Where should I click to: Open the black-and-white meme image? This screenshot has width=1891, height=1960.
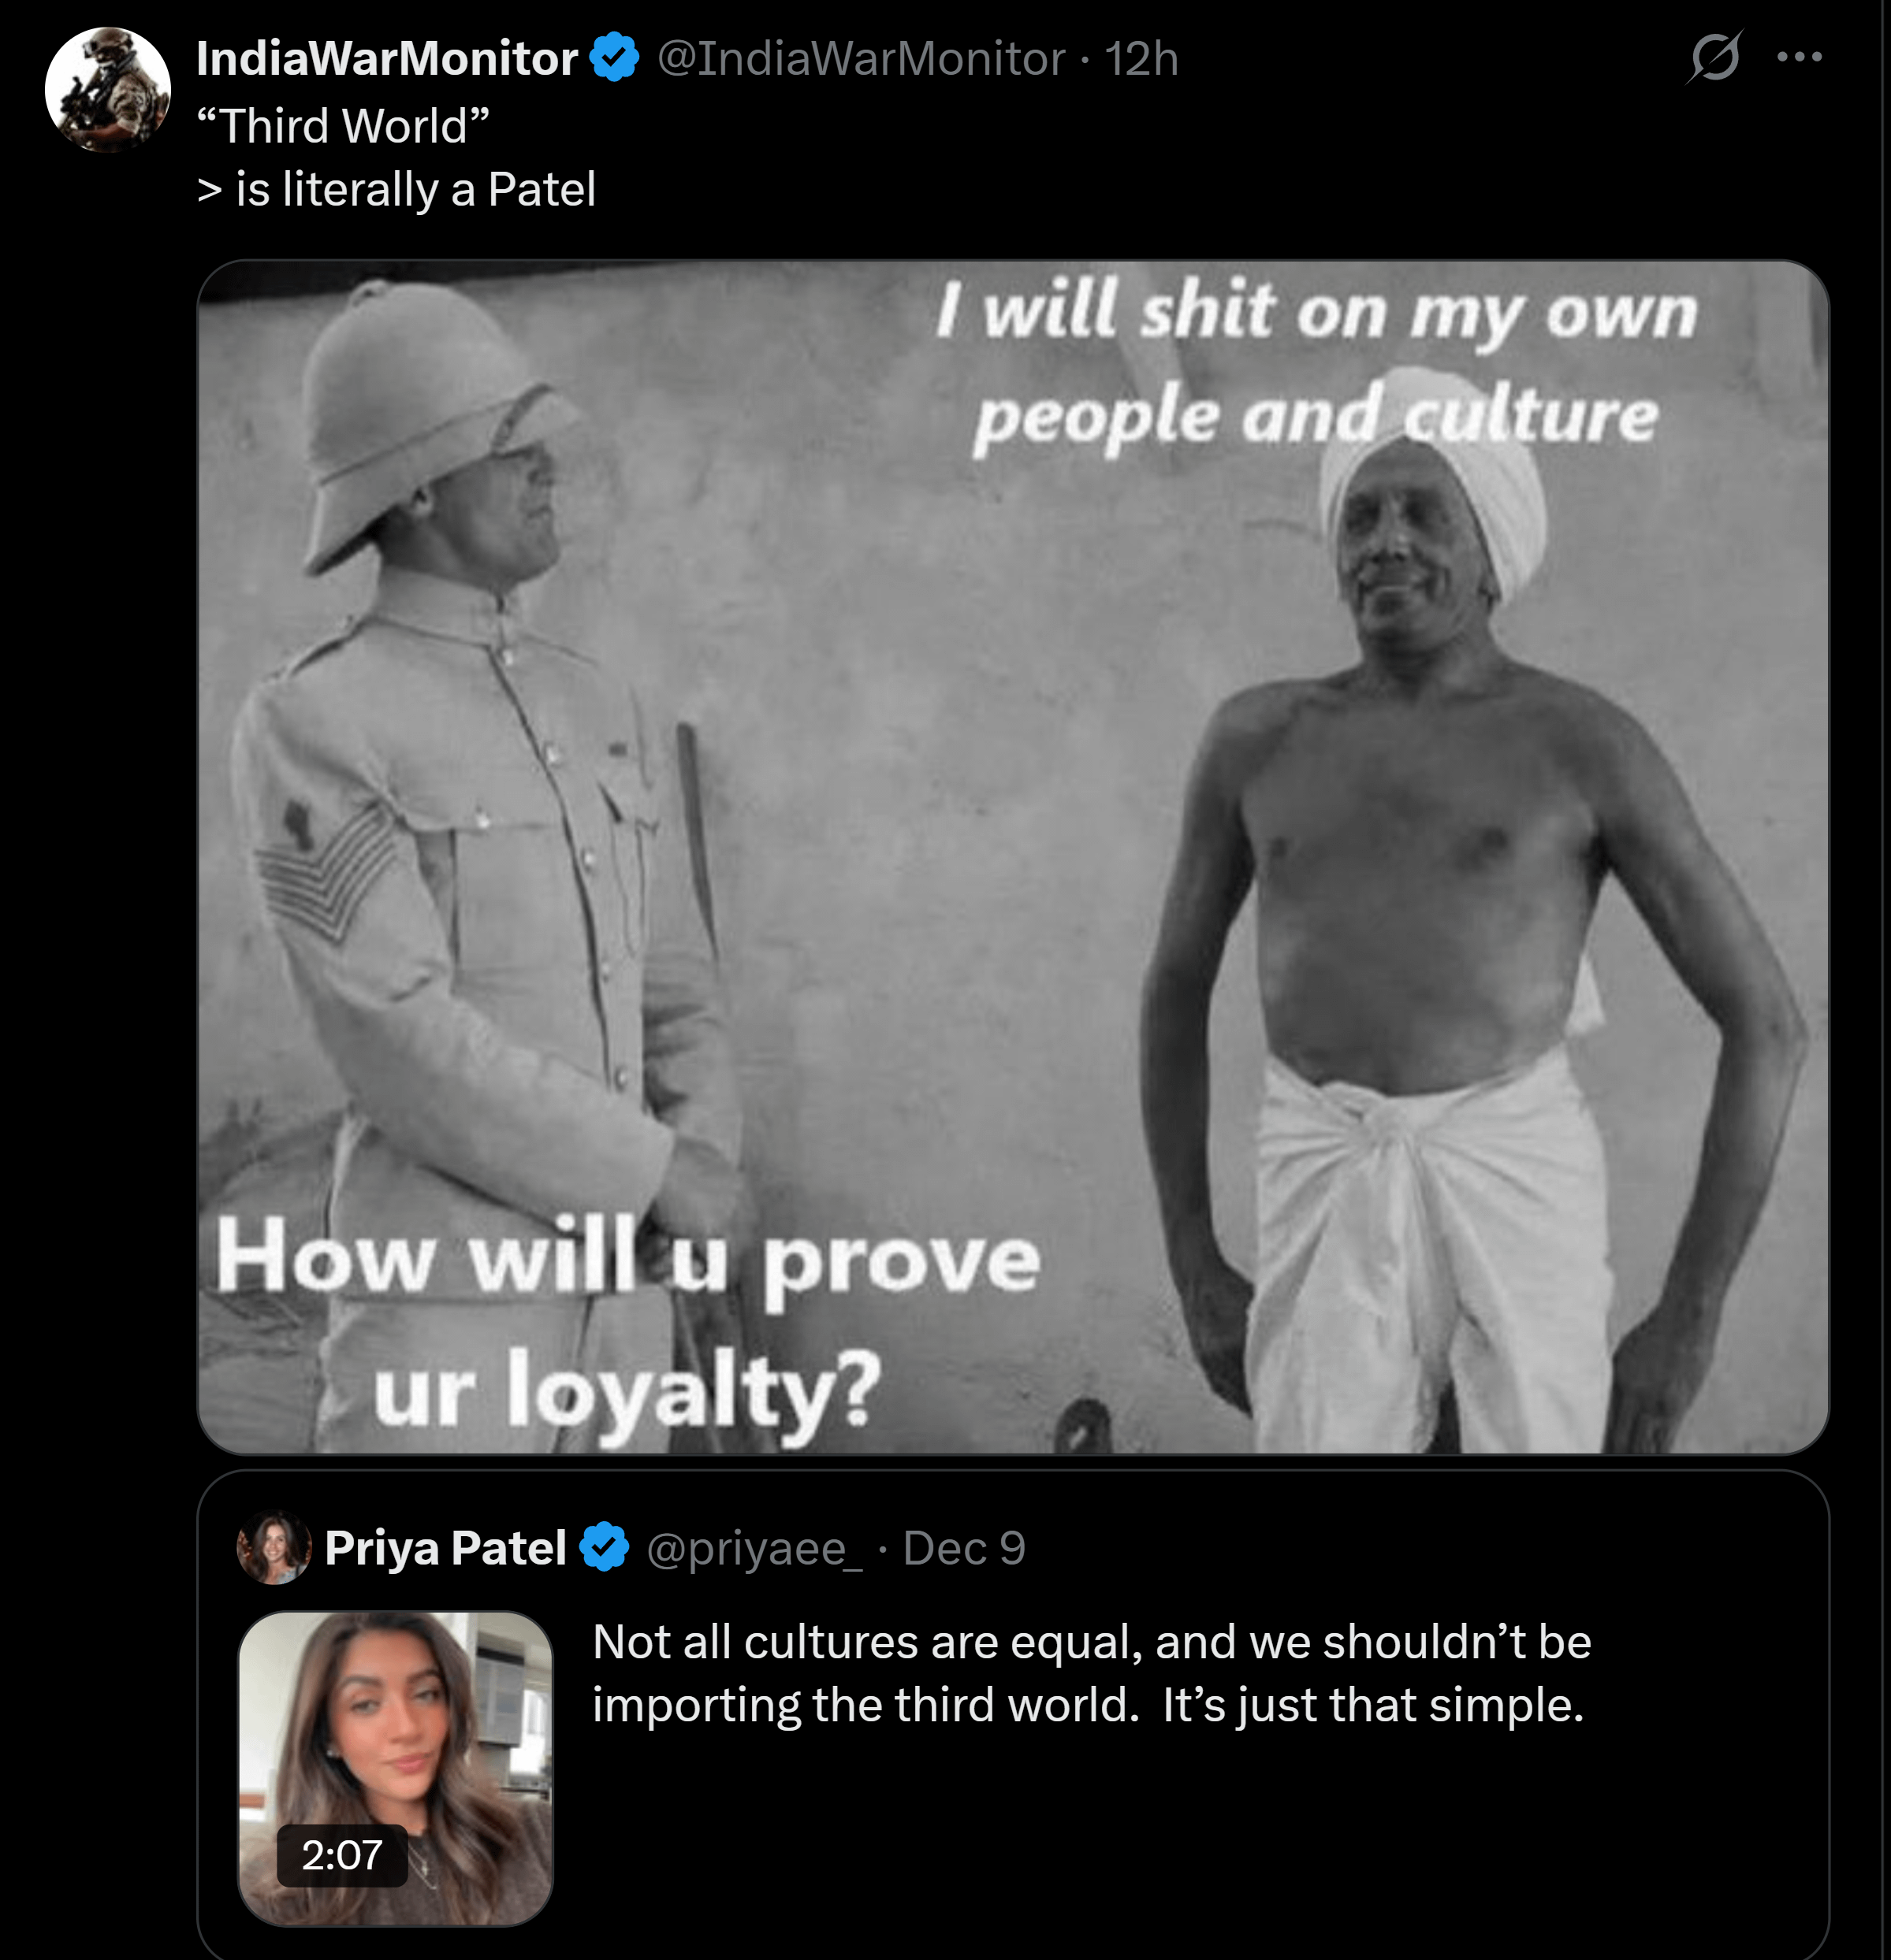click(1013, 856)
